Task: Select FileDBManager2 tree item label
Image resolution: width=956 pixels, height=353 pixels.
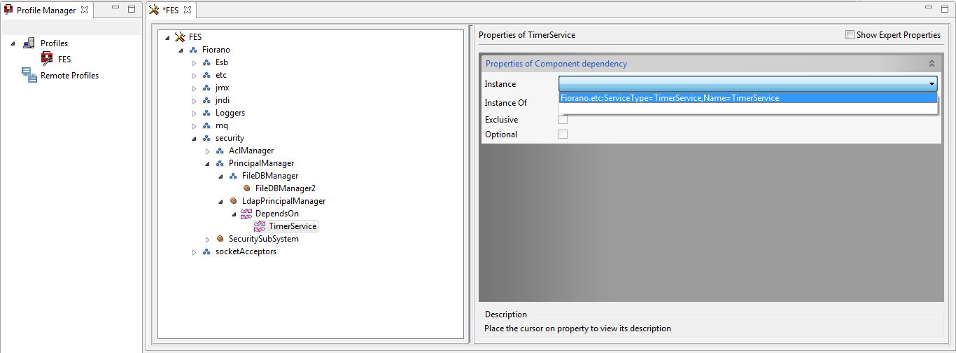Action: click(x=286, y=188)
